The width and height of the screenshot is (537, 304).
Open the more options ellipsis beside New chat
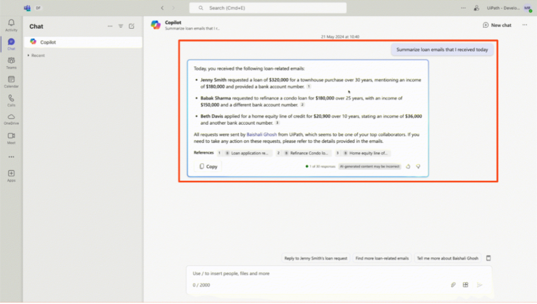(x=524, y=25)
